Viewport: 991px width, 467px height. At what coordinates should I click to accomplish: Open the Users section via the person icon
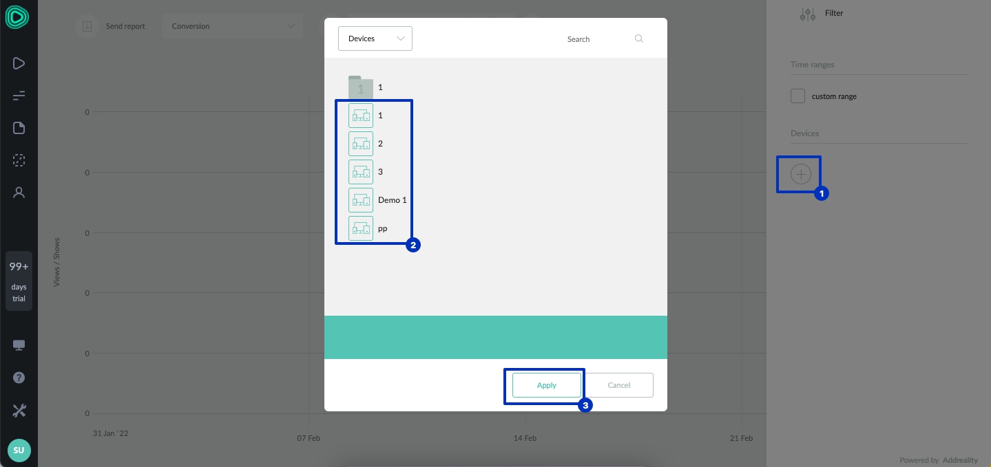coord(19,192)
